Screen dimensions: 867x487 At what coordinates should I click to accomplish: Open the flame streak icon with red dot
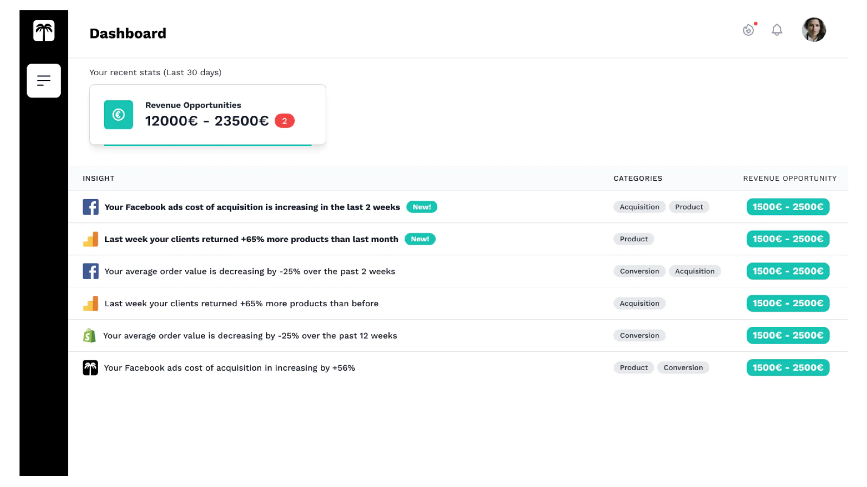pyautogui.click(x=749, y=29)
